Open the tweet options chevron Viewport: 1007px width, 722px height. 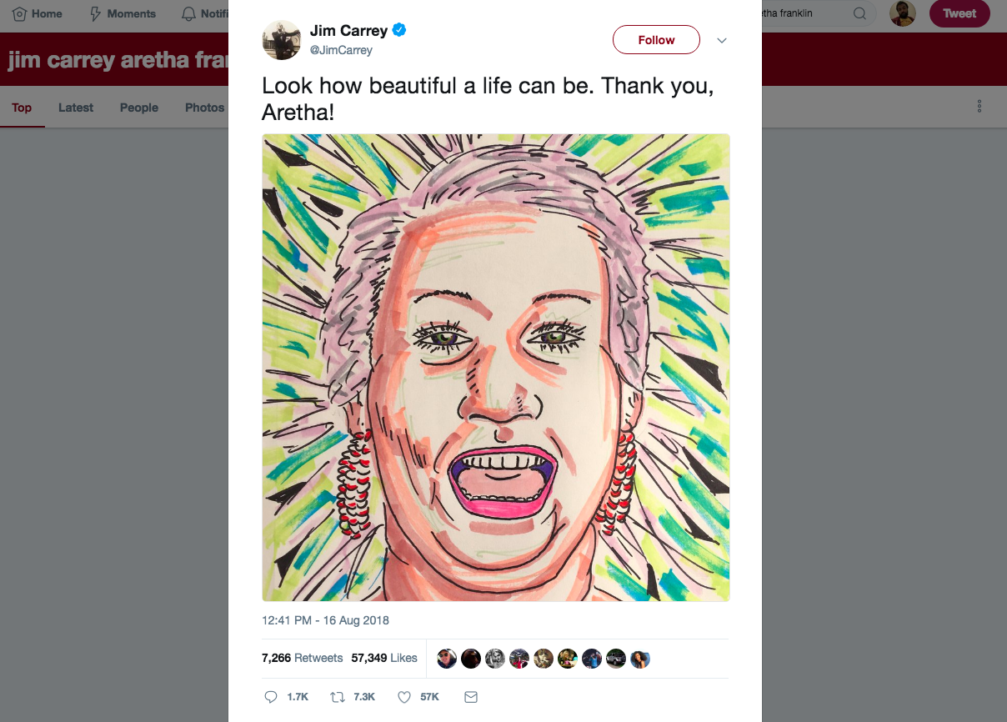click(x=722, y=40)
